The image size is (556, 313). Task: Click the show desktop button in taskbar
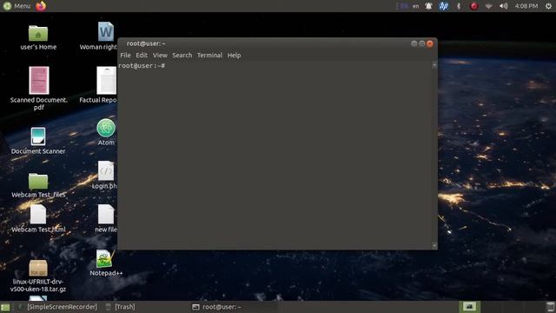[x=5, y=307]
